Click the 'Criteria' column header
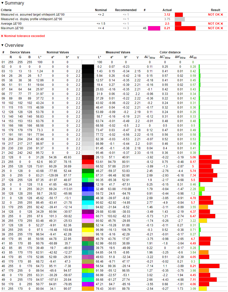Viewport: 228px width, 292px height. [x=6, y=10]
